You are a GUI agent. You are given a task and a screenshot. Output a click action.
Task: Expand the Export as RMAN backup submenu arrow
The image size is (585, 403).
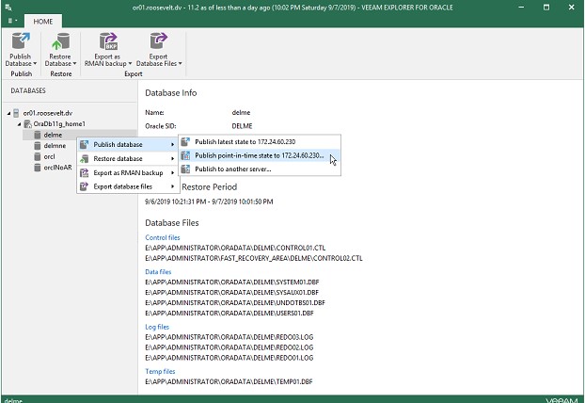173,173
